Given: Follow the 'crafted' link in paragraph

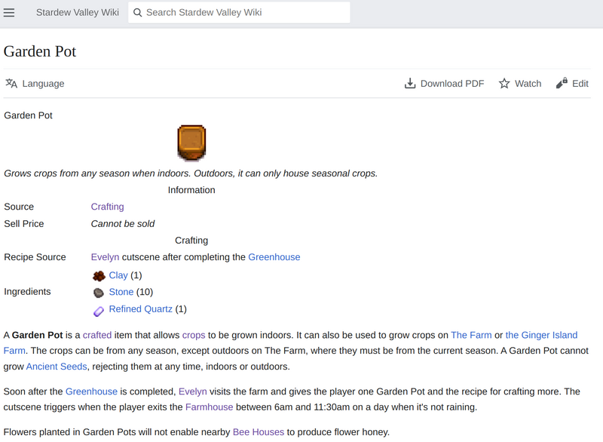Looking at the screenshot, I should [97, 335].
